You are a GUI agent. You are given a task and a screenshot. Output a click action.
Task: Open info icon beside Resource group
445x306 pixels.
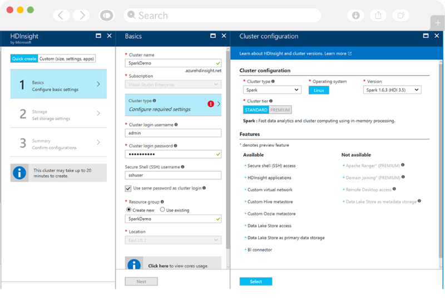click(162, 202)
